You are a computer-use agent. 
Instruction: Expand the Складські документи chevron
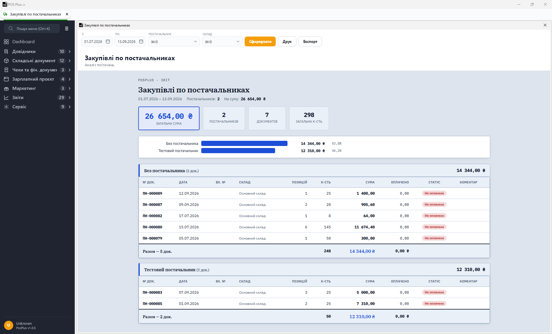[x=70, y=61]
